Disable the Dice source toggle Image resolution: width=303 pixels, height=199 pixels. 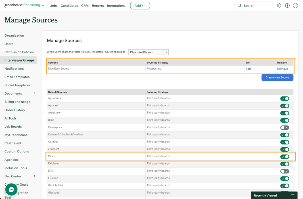285,157
